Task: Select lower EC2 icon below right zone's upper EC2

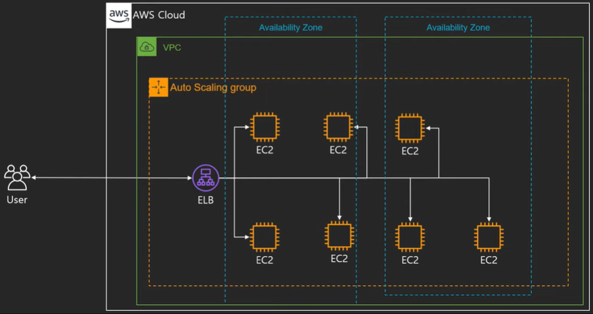Action: tap(410, 237)
